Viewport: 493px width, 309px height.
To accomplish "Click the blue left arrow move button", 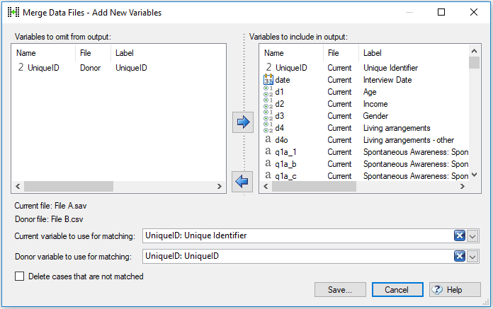I will (242, 181).
